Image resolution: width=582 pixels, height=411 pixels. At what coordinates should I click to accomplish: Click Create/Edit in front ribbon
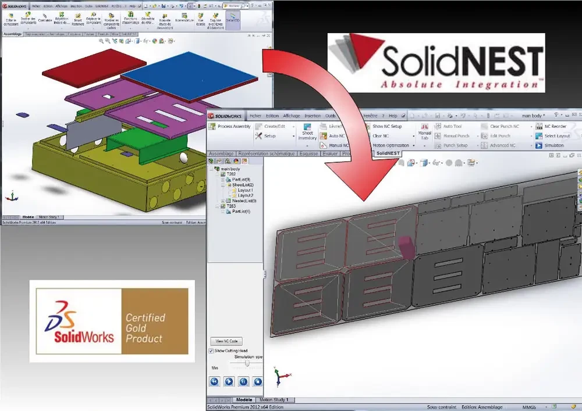pos(270,126)
